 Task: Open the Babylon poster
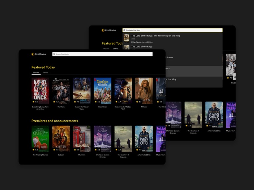pos(61,139)
